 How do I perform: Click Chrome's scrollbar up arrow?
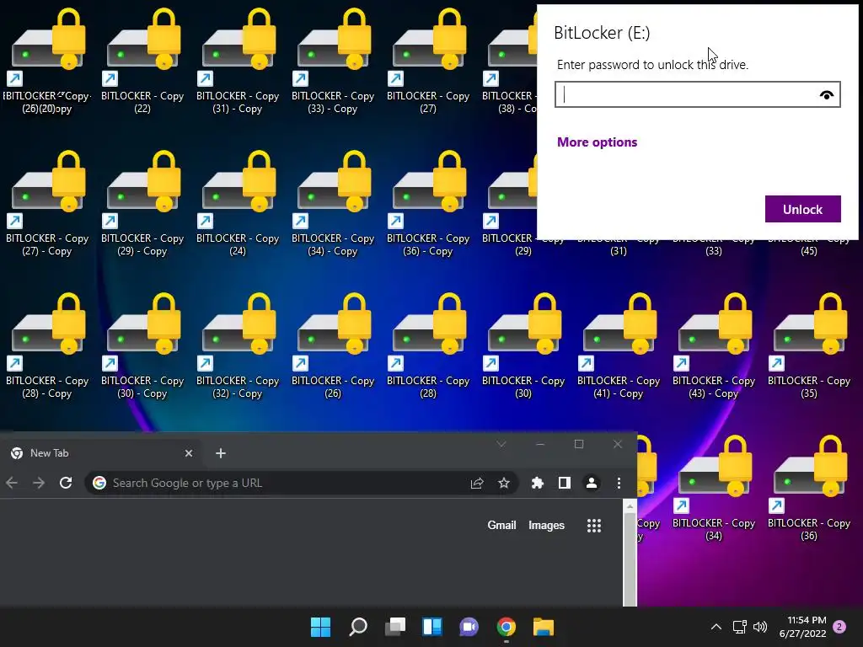(630, 505)
